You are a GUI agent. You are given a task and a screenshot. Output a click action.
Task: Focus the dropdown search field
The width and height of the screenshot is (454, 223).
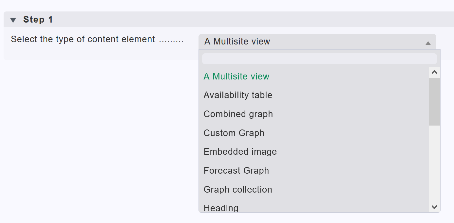click(319, 59)
